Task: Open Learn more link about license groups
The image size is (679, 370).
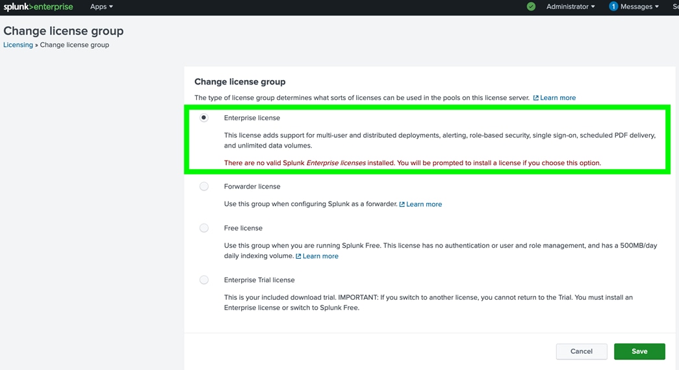Action: pos(557,98)
